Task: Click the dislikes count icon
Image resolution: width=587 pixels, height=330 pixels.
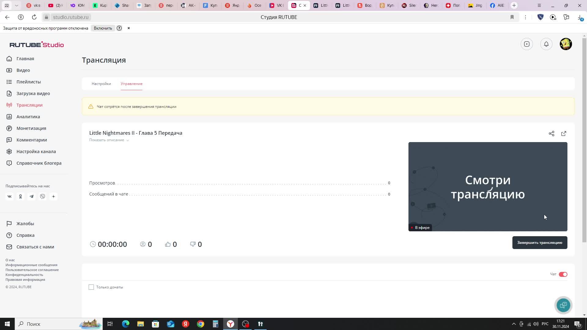Action: point(193,244)
